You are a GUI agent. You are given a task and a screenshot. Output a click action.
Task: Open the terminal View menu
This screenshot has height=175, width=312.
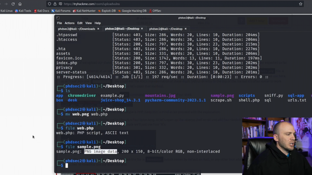tap(89, 23)
